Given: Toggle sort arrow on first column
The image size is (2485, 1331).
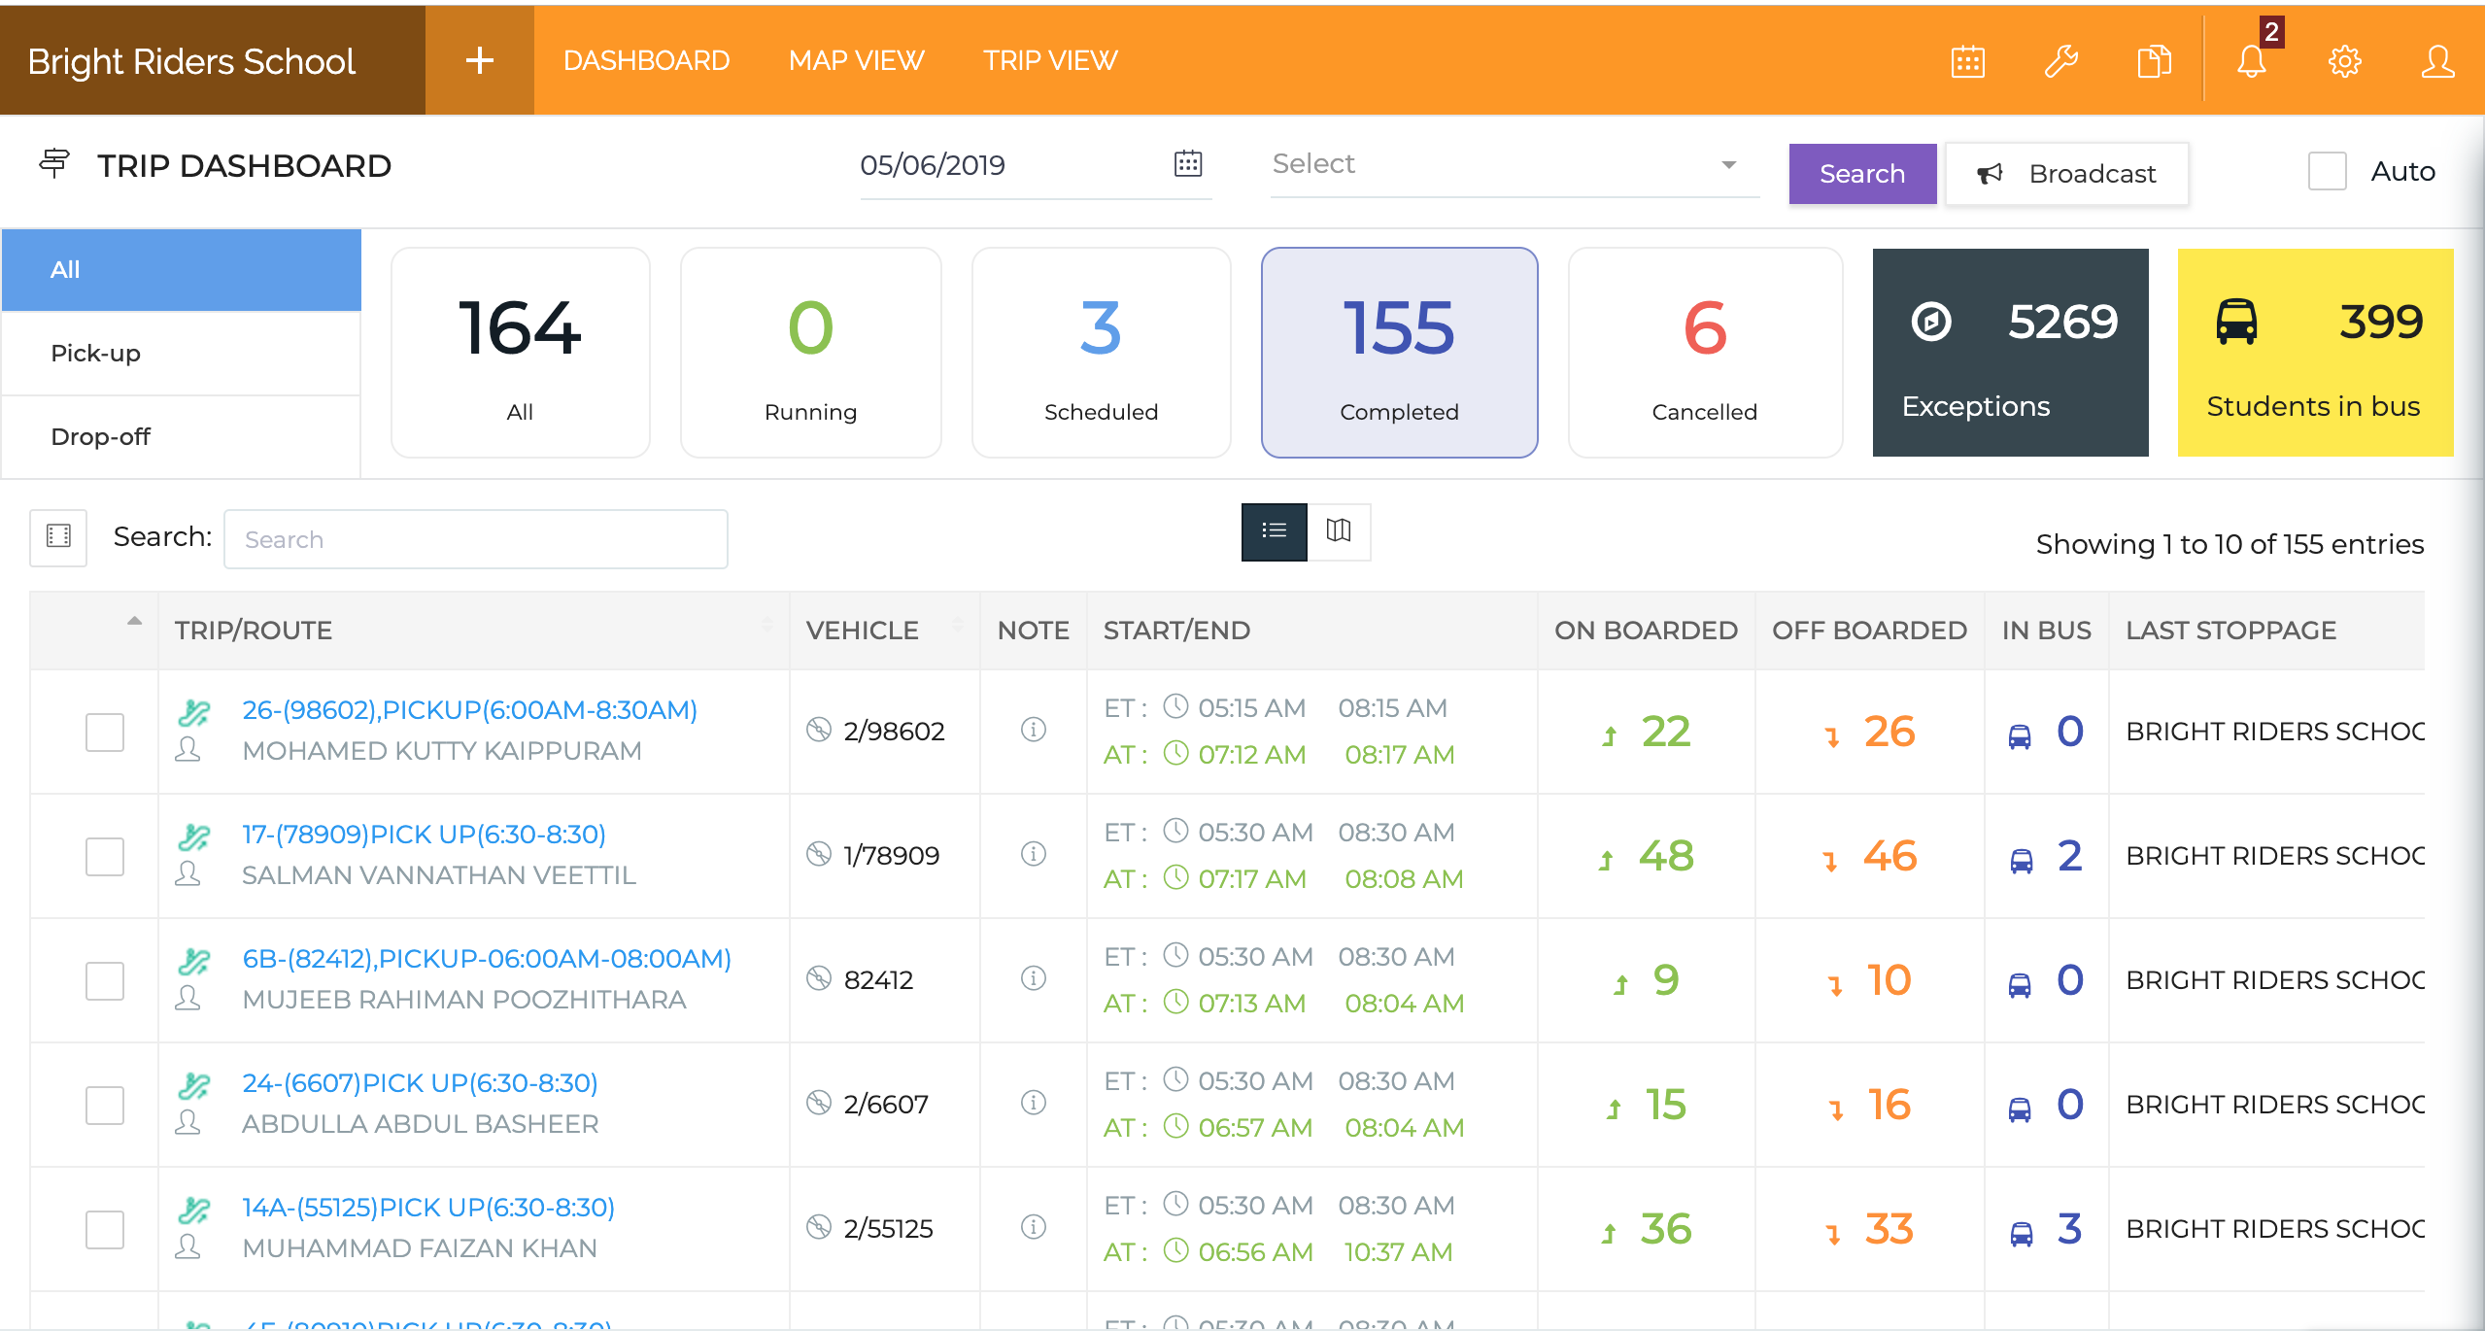Looking at the screenshot, I should pos(134,621).
